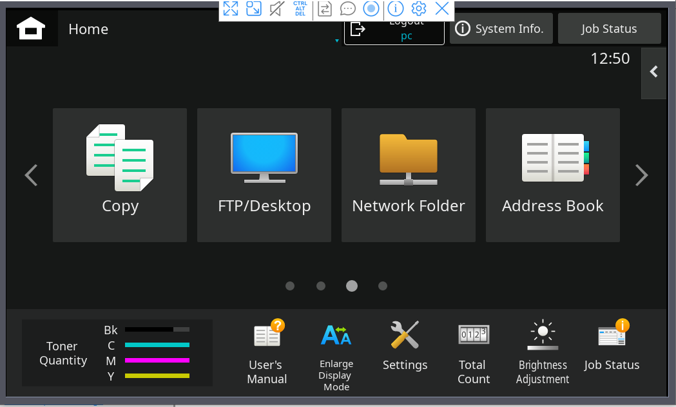Select the Network Folder tile
This screenshot has width=676, height=407.
409,175
